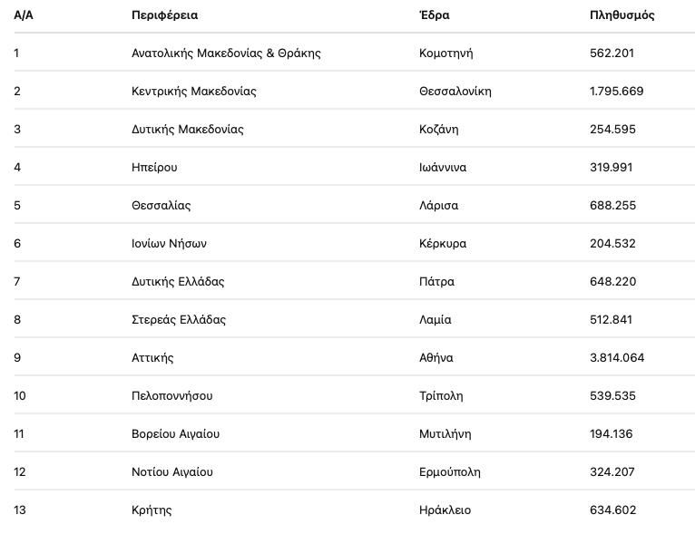Click the Τρίπολη seat cell
Screen dimensions: 695x534
(x=441, y=396)
